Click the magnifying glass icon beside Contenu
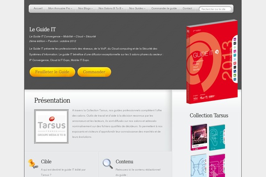This screenshot has height=177, width=266. click(108, 164)
